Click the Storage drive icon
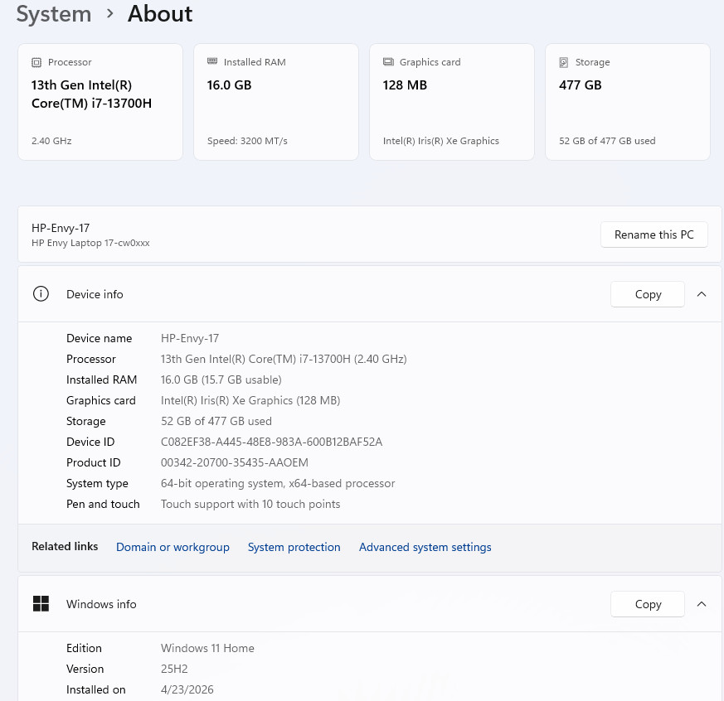 [563, 62]
